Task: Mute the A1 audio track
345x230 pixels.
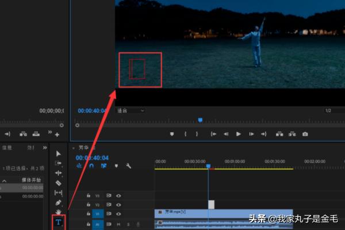Action: pos(119,224)
